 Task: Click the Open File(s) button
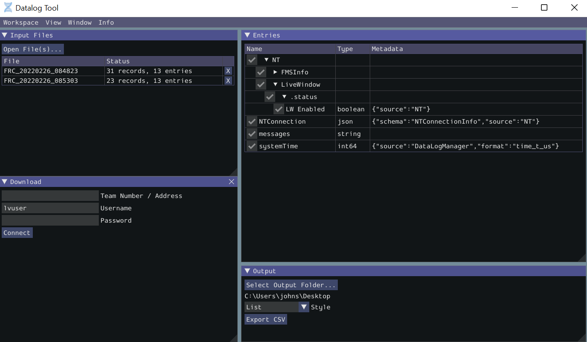(32, 49)
